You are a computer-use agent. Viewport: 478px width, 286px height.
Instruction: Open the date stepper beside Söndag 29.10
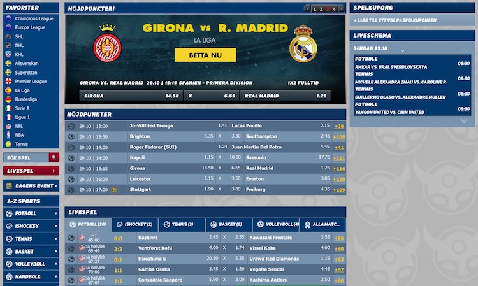coord(402,48)
